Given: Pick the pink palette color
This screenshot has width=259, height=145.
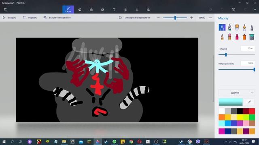Looking at the screenshot, I should point(246,123).
